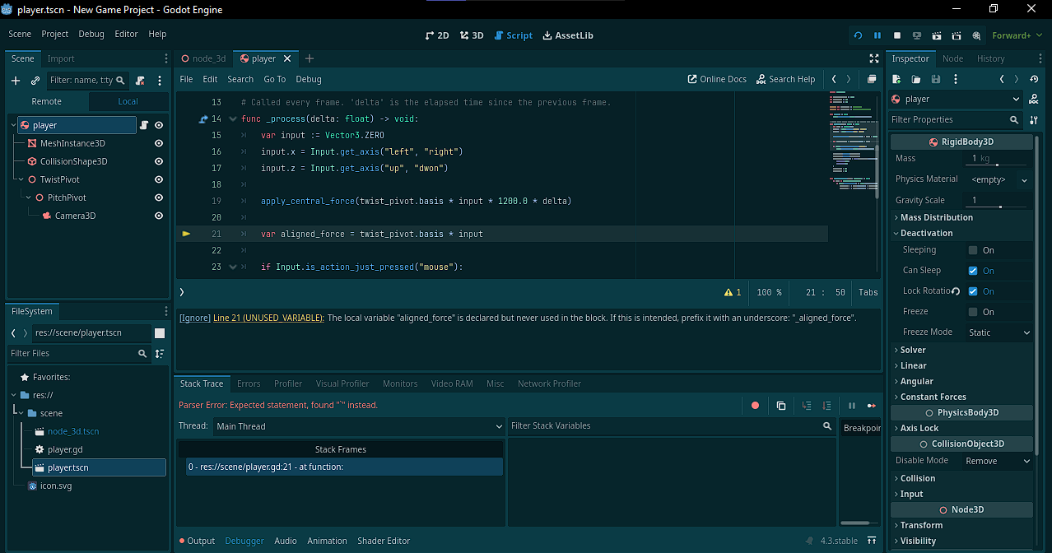Viewport: 1052px width, 553px height.
Task: Click the red Skip Breakpoints icon in debugger
Action: [755, 406]
